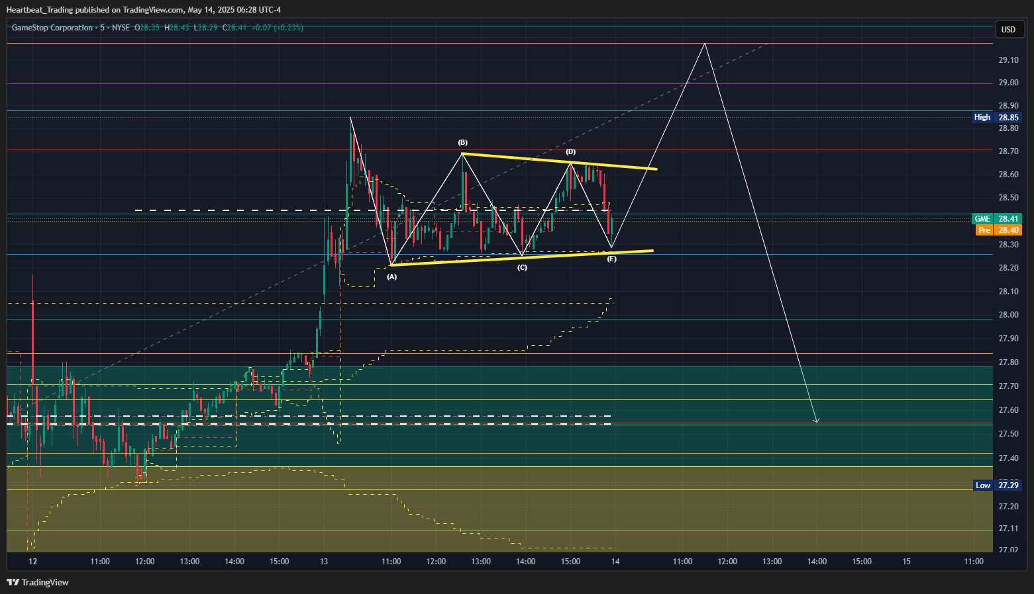Select the close value C28.41
Image resolution: width=1034 pixels, height=594 pixels.
234,28
